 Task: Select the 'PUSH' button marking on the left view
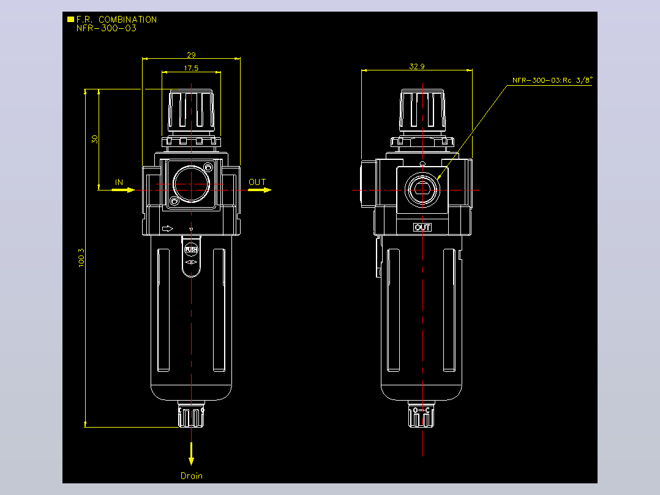click(x=191, y=249)
